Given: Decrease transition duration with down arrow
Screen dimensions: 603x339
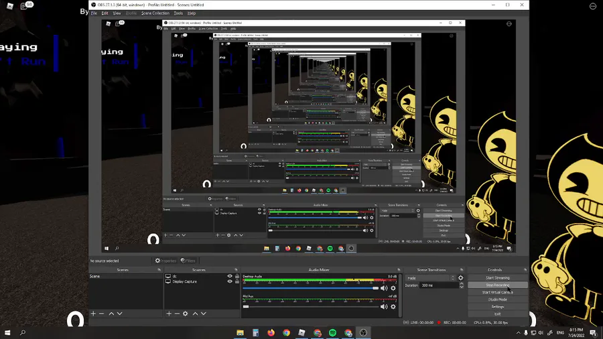Looking at the screenshot, I should coord(462,287).
